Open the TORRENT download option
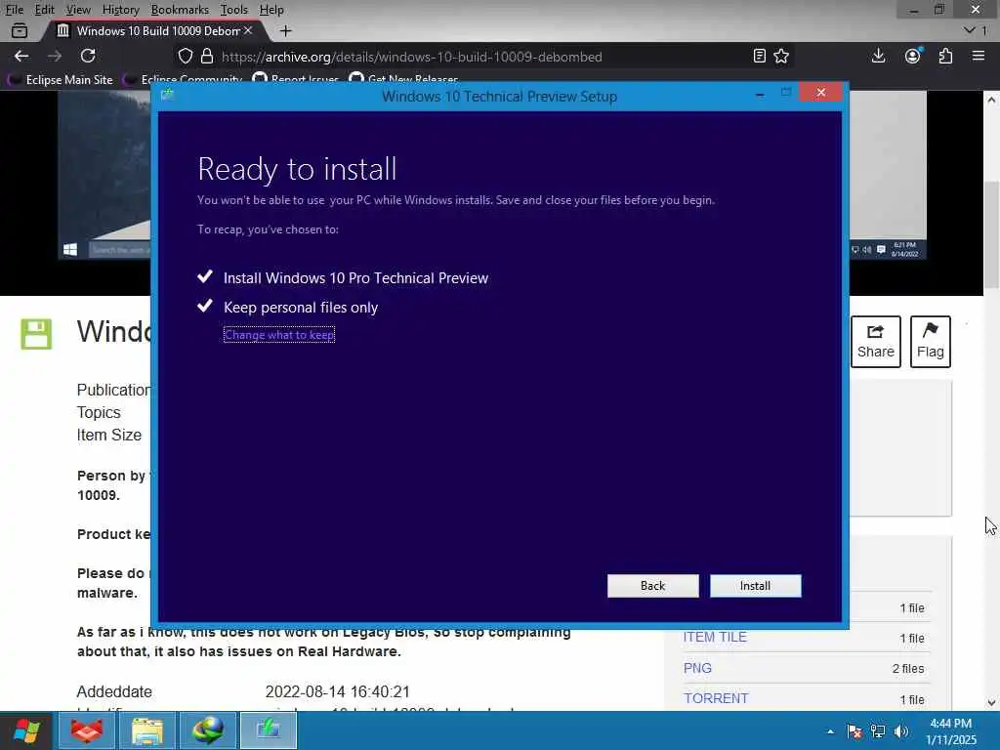The image size is (1000, 750). point(716,698)
